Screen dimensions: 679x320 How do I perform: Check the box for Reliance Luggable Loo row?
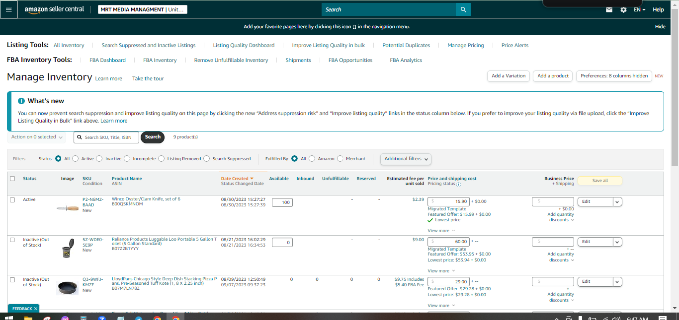(x=12, y=240)
